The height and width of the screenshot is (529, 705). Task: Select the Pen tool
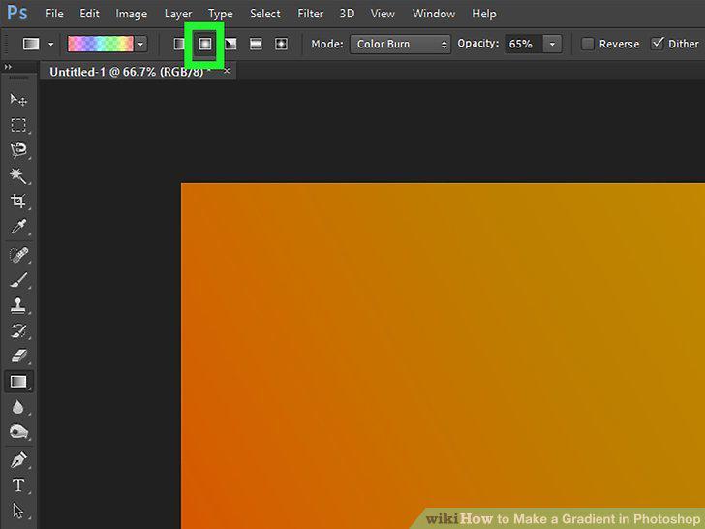[x=18, y=460]
